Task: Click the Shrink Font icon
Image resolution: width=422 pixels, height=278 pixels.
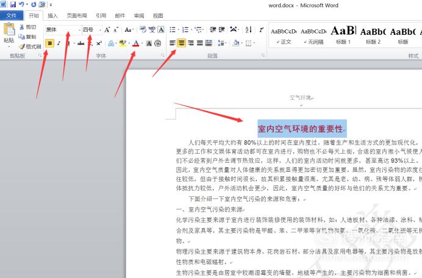Action: 116,30
